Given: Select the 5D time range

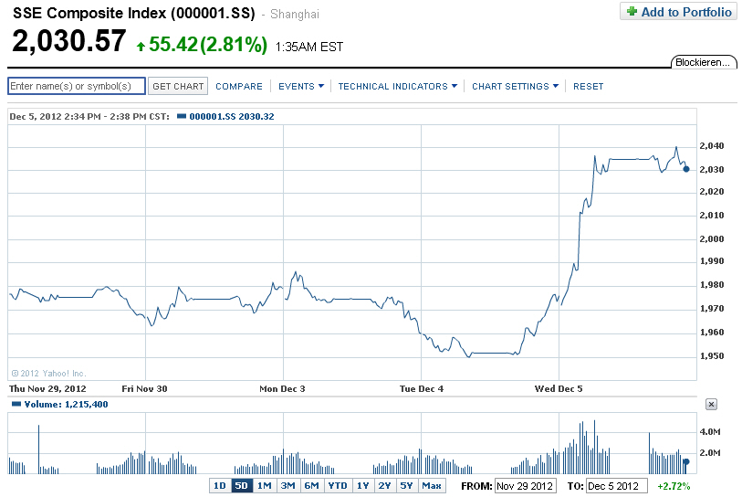Looking at the screenshot, I should pos(241,486).
